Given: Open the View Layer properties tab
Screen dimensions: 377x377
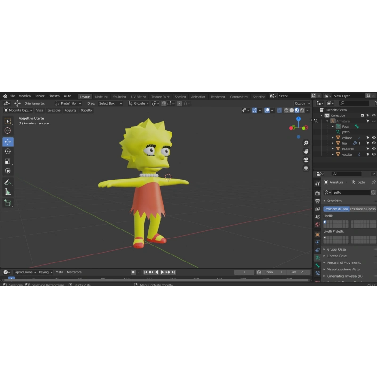Looking at the screenshot, I should point(317,209).
